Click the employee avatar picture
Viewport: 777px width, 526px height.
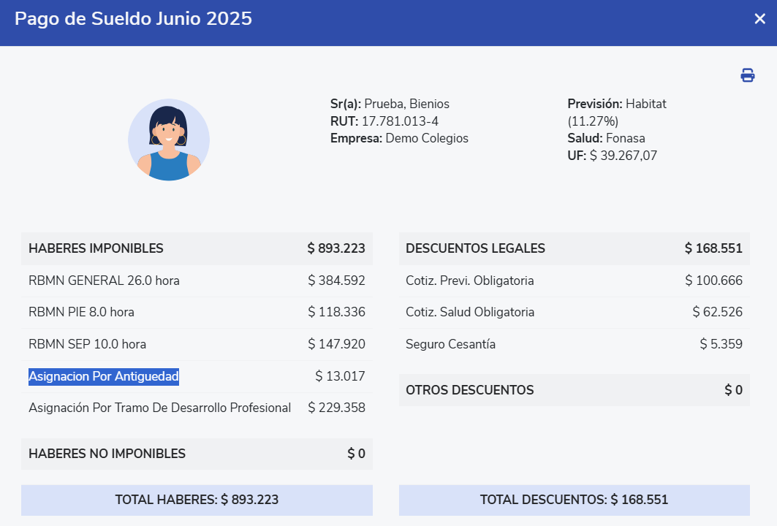click(x=169, y=140)
